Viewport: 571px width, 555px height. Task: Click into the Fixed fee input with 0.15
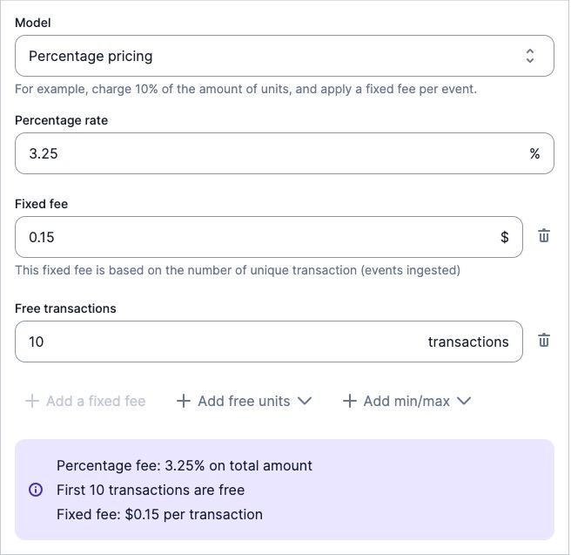click(252, 237)
